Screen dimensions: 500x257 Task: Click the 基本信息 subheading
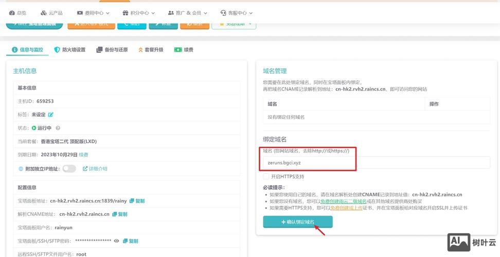[27, 88]
